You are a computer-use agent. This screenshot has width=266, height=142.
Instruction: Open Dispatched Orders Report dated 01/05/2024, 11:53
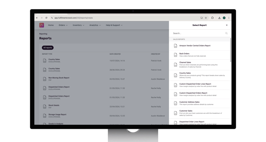pyautogui.click(x=104, y=97)
